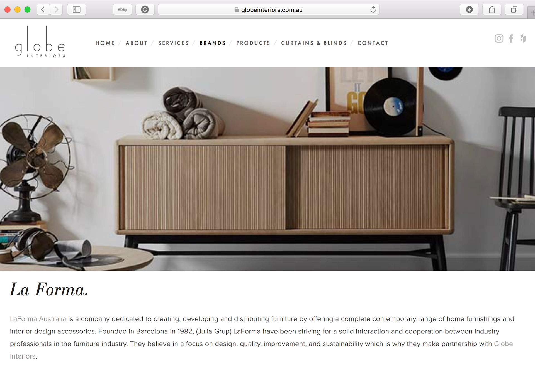The width and height of the screenshot is (535, 368).
Task: Open the BRANDS menu item
Action: point(213,43)
